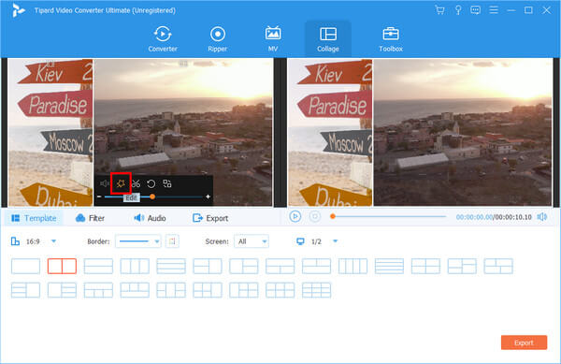Click the monitor display icon

pos(300,241)
